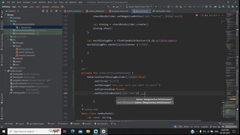Open Search Everywhere magnifier icon
This screenshot has height=135, width=240.
(x=228, y=7)
